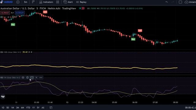Click the first Sell signal label near 01:00

pyautogui.click(x=45, y=12)
